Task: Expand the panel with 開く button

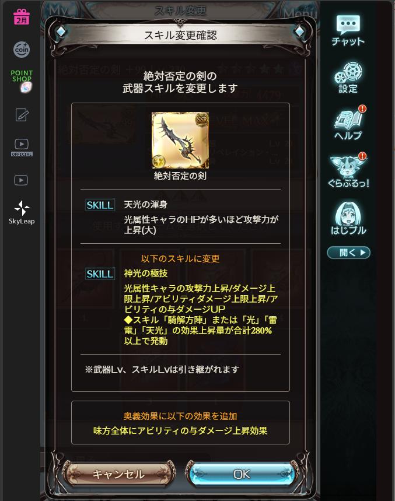Action: (348, 253)
